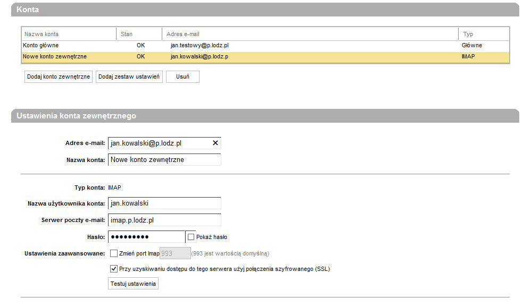Sort by Typ column header
This screenshot has height=307, width=523.
[x=483, y=34]
